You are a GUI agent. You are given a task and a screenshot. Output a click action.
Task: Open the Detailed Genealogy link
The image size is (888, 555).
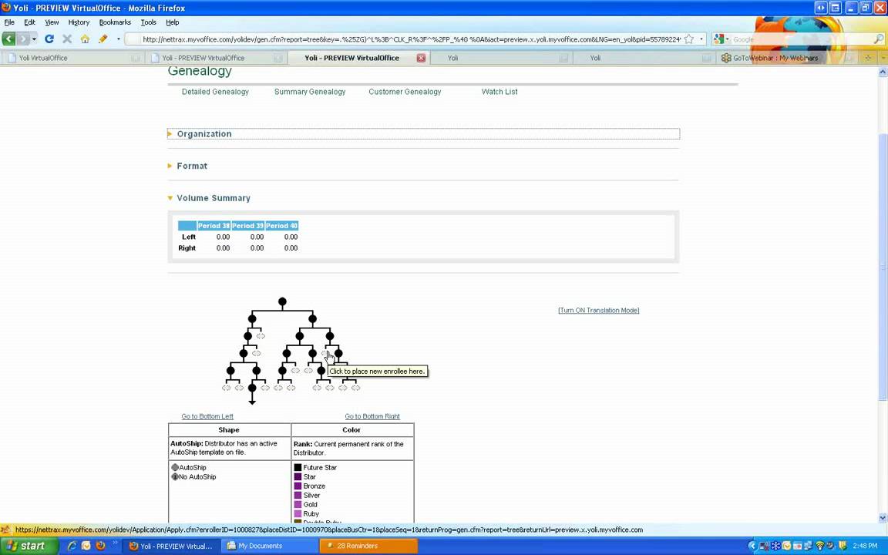pos(215,92)
